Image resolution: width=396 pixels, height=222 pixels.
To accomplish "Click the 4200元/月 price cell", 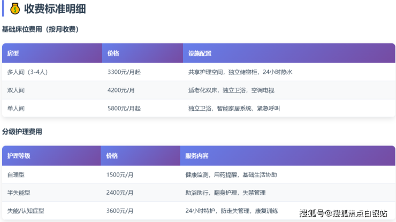I will pyautogui.click(x=120, y=90).
